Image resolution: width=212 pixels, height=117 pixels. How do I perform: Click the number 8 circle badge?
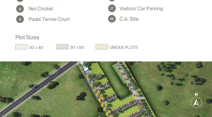pos(20,9)
